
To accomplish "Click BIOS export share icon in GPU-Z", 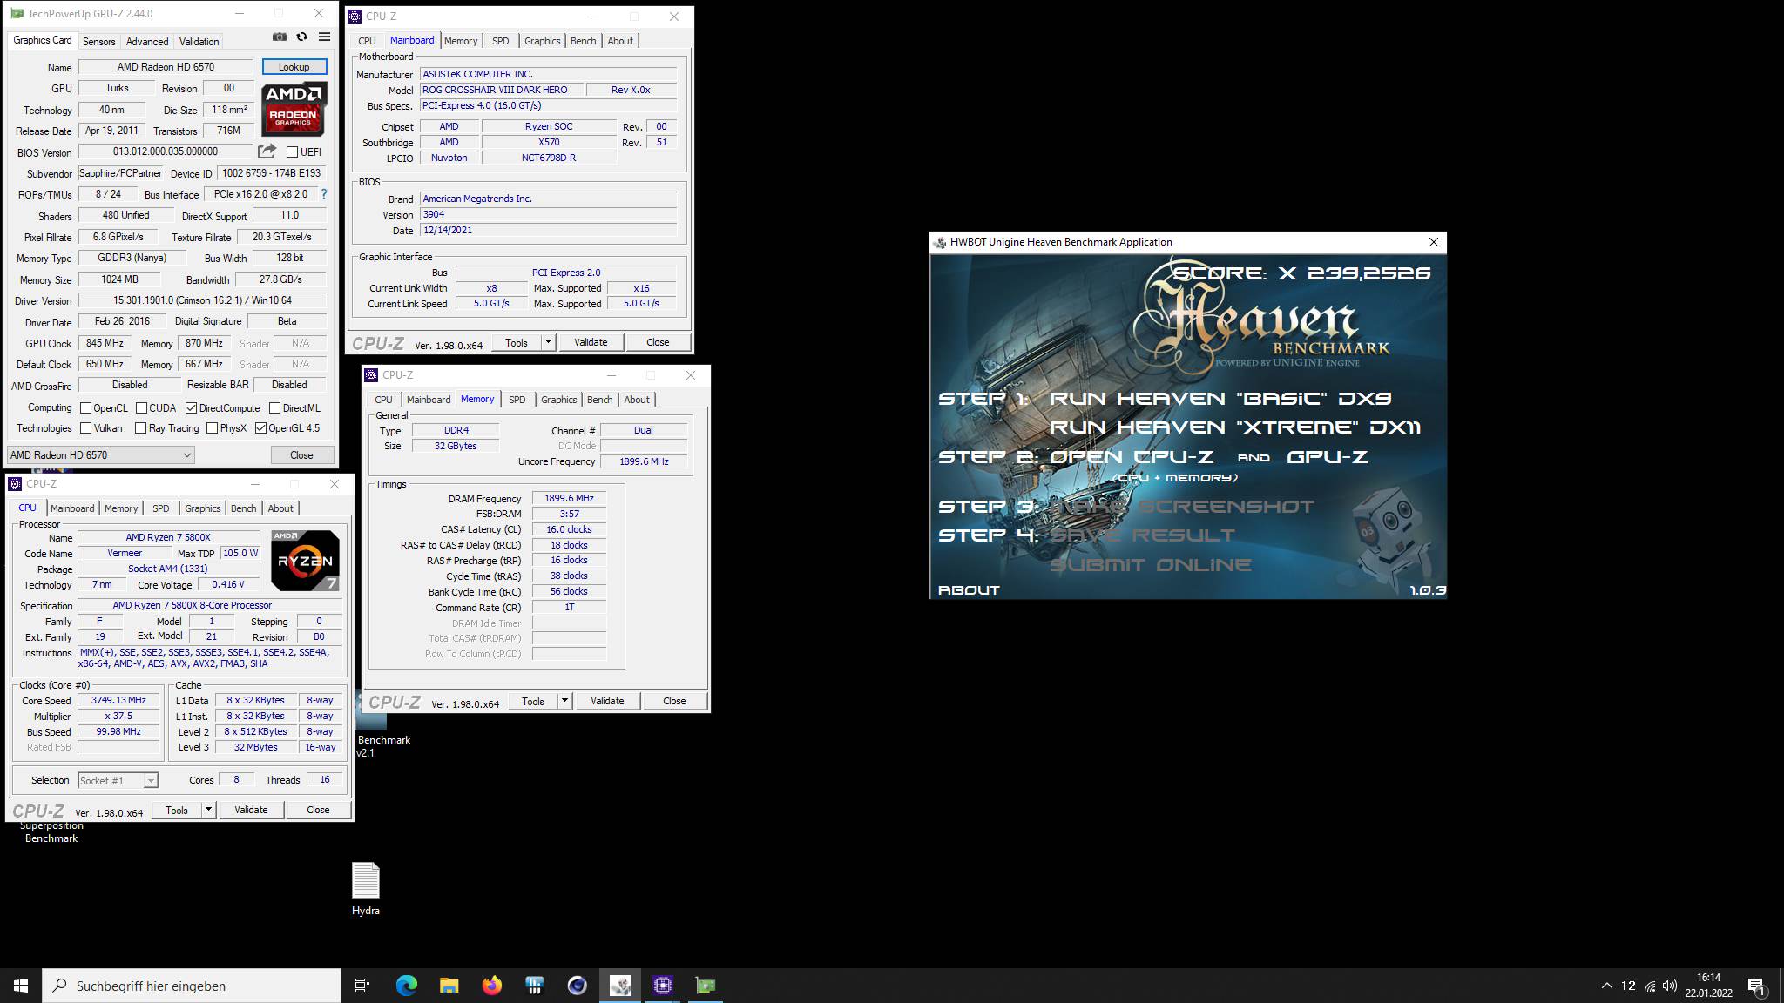I will tap(267, 151).
